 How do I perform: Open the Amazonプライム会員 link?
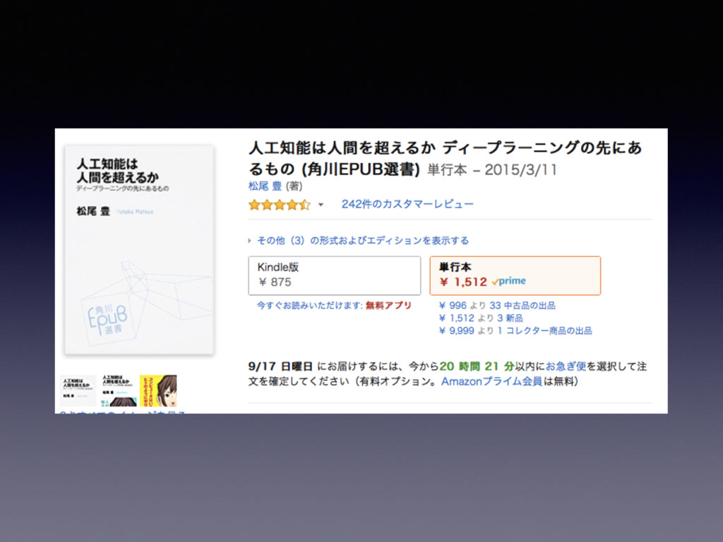coord(491,381)
